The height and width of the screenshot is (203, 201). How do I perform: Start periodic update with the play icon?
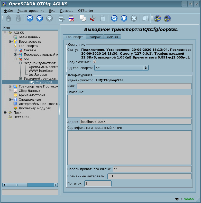tap(124, 18)
